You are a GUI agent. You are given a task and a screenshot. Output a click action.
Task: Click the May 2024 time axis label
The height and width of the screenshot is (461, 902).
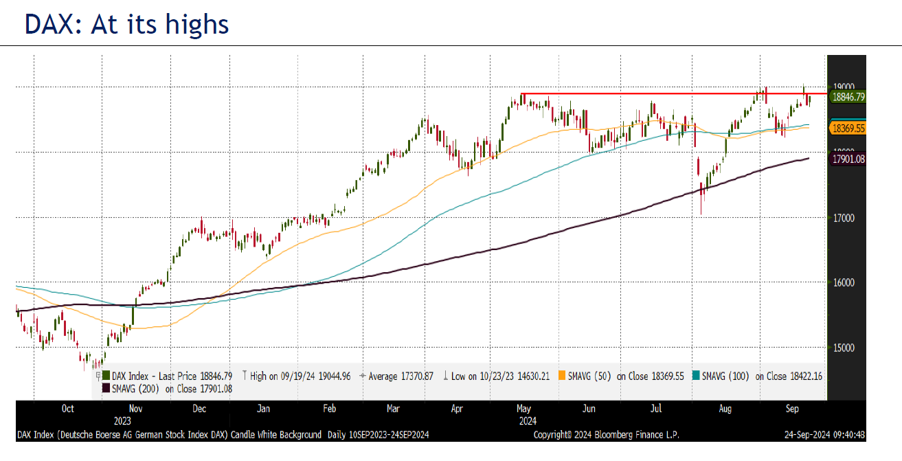pyautogui.click(x=528, y=414)
